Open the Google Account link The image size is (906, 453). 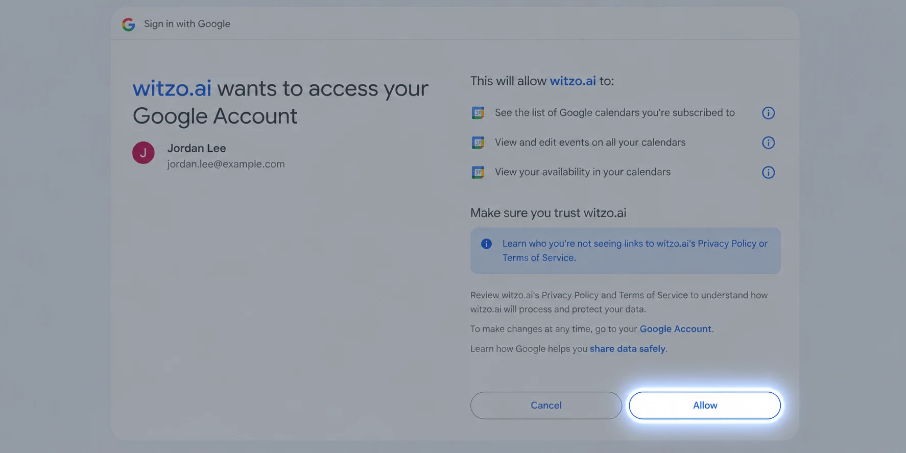[675, 329]
